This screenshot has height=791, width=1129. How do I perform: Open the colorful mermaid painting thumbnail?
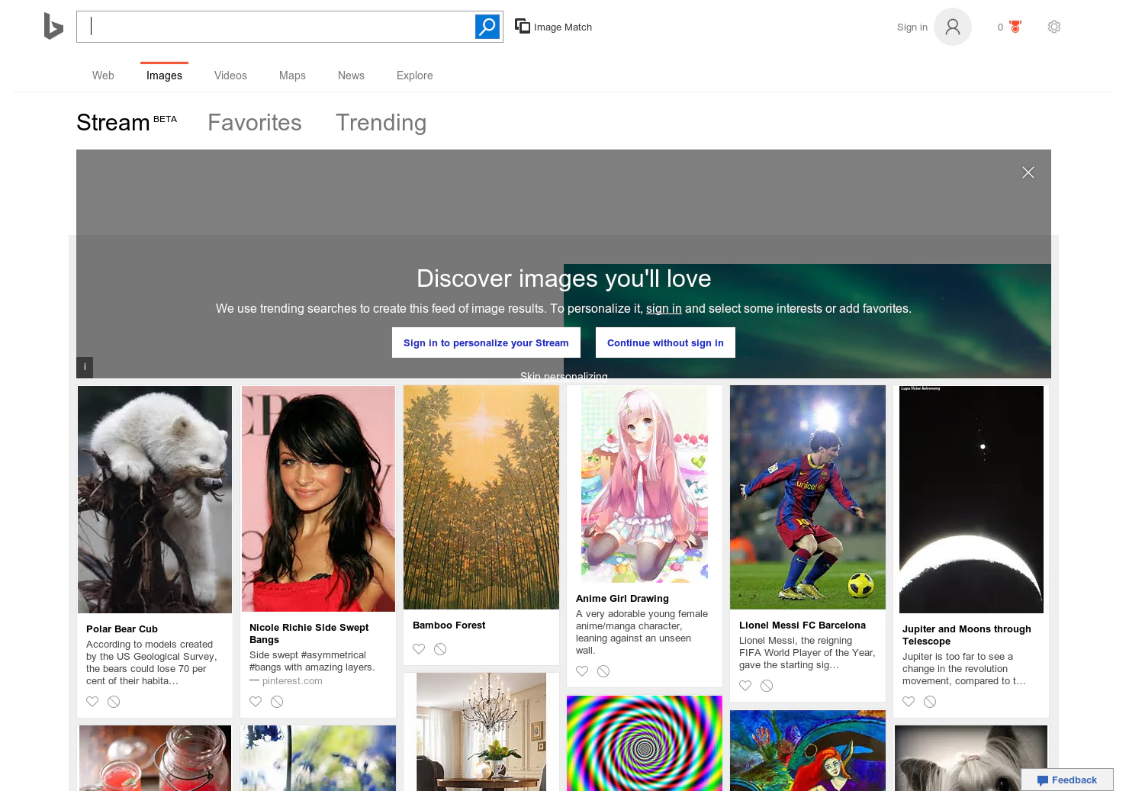808,751
